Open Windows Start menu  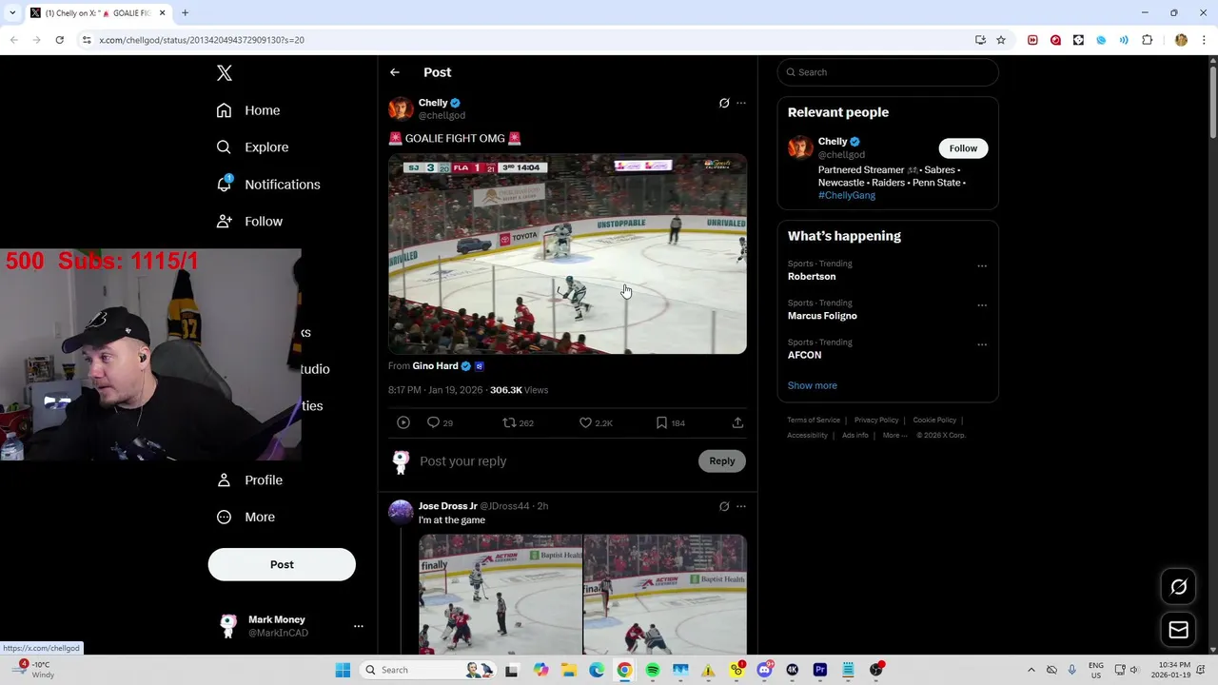click(x=343, y=670)
